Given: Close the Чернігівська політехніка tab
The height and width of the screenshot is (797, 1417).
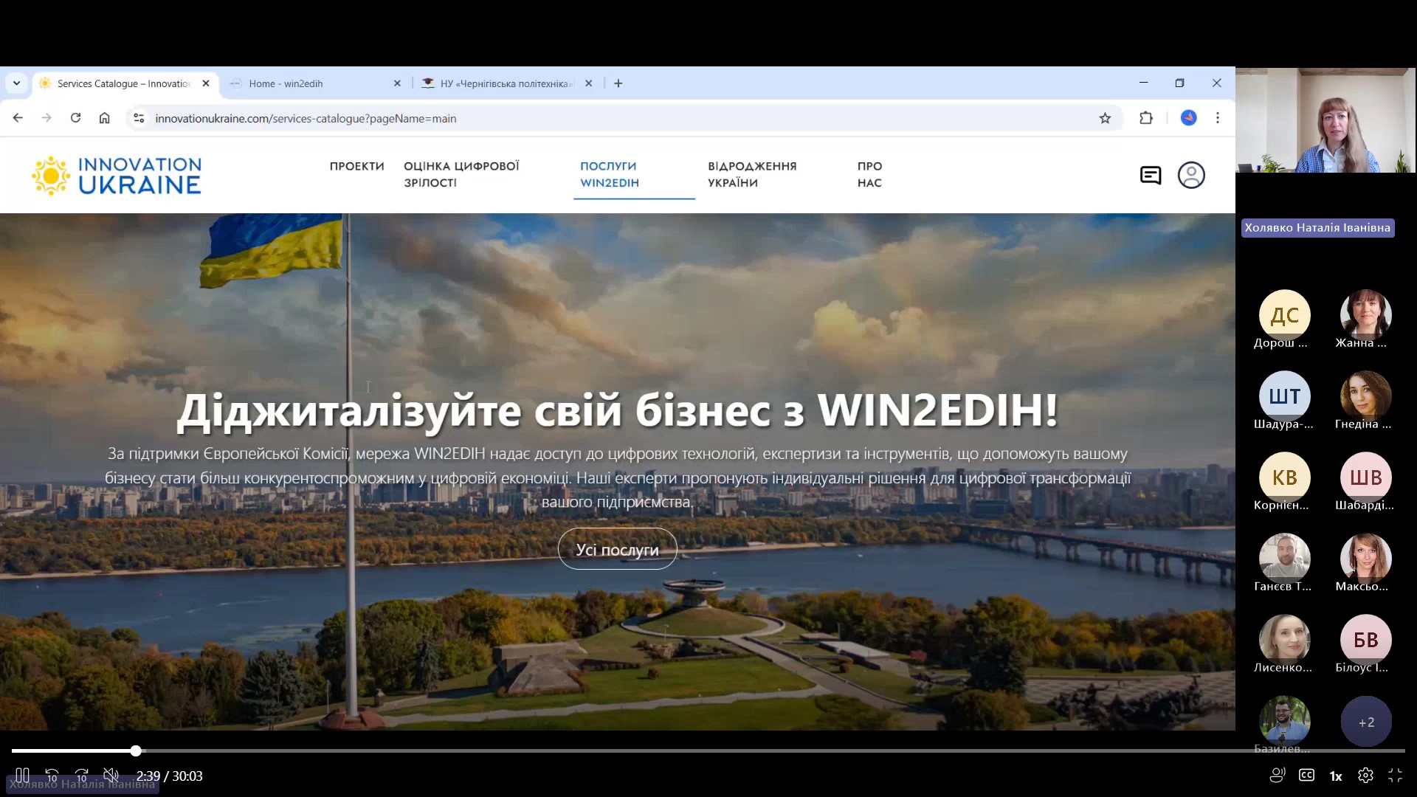Looking at the screenshot, I should [x=588, y=83].
